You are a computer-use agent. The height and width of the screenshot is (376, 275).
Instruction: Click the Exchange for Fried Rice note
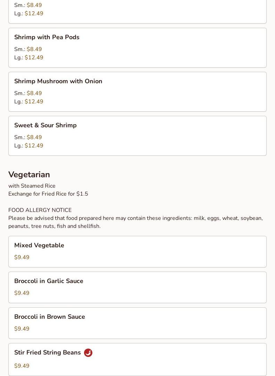pyautogui.click(x=48, y=194)
